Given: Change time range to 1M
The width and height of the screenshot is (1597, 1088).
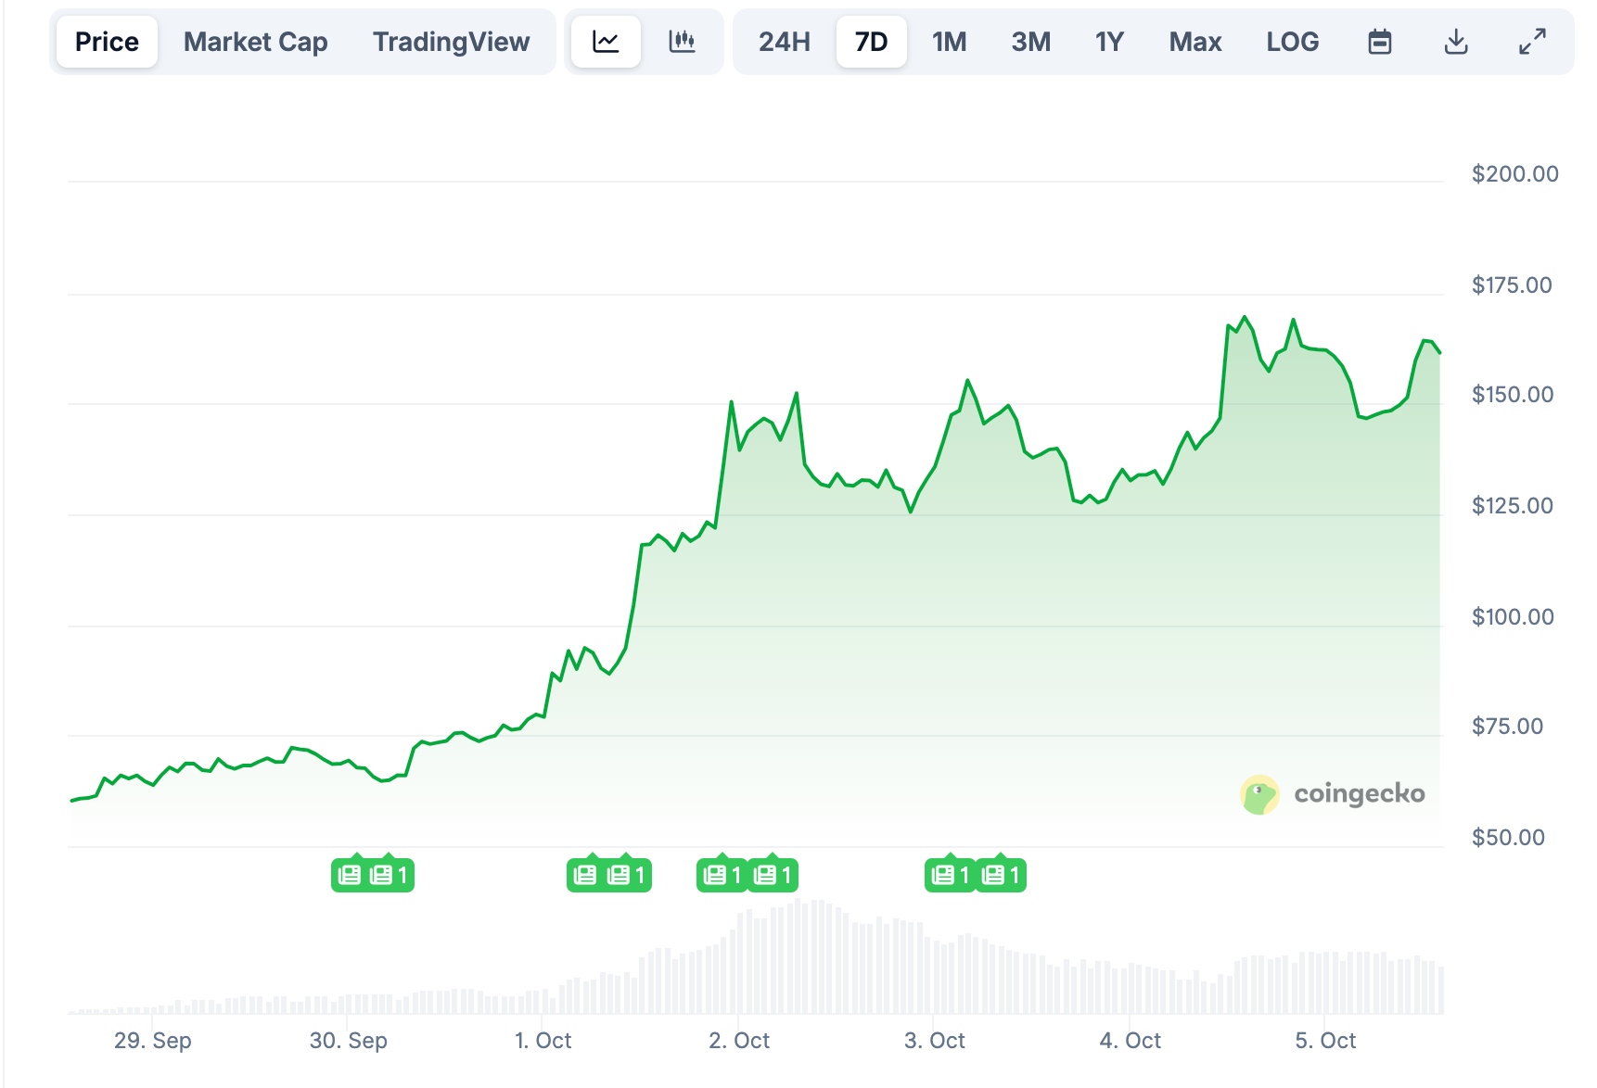Looking at the screenshot, I should pyautogui.click(x=949, y=42).
